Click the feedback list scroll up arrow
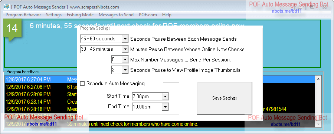 318,79
